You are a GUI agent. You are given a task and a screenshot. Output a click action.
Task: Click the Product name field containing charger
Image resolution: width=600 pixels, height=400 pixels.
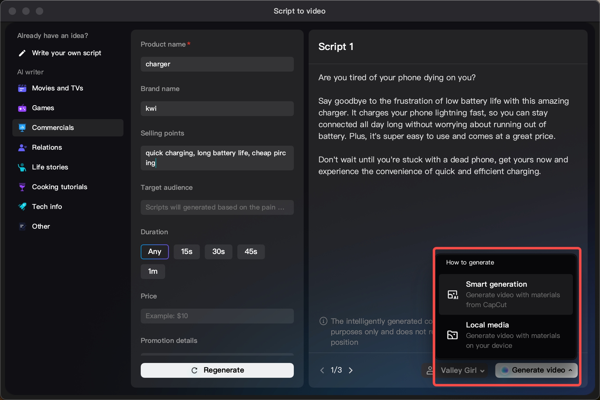coord(217,64)
